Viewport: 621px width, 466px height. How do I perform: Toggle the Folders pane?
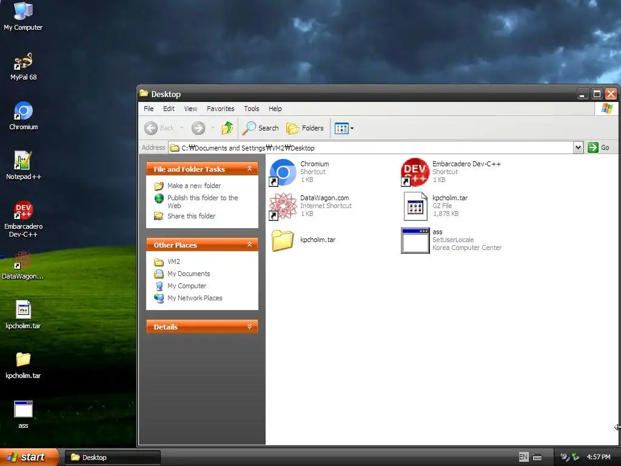point(305,128)
